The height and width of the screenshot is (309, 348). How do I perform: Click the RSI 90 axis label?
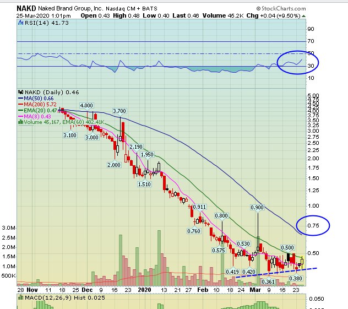coord(311,29)
